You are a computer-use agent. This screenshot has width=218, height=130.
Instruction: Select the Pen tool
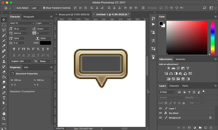(x=4, y=93)
